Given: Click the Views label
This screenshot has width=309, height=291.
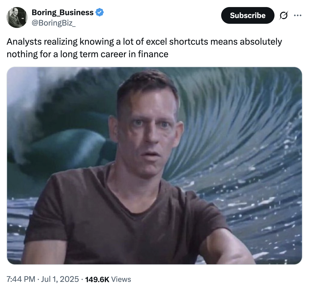Looking at the screenshot, I should [x=121, y=280].
